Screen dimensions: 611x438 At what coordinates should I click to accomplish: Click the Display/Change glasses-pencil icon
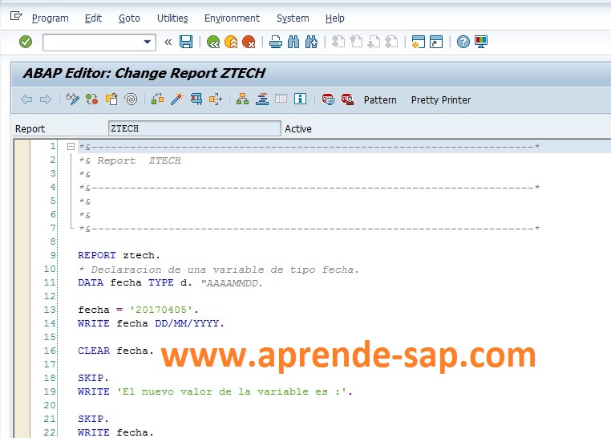(72, 99)
